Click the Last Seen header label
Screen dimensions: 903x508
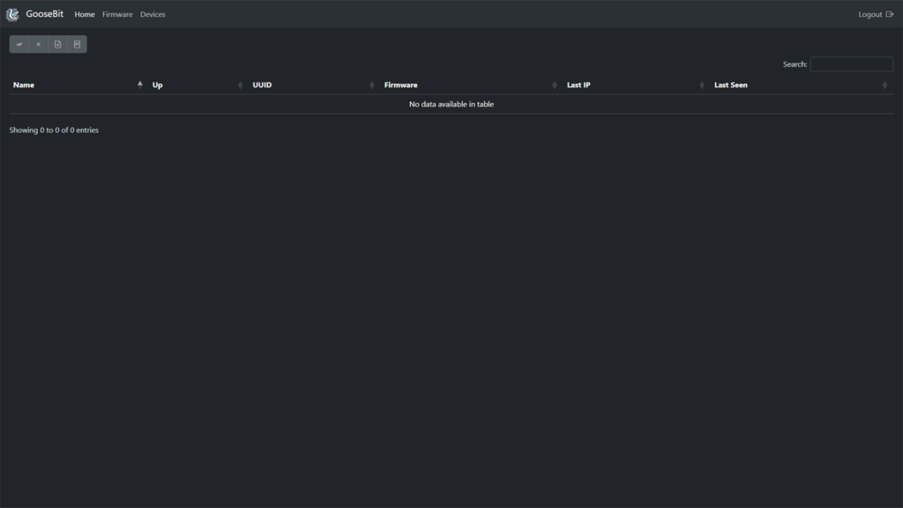[730, 85]
